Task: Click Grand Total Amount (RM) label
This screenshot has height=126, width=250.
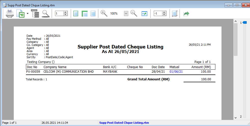Action: click(x=148, y=79)
